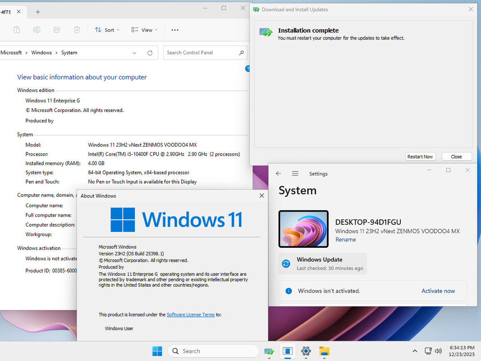Click Rename link under DESKTOP-94D1FGU
The height and width of the screenshot is (361, 481).
(x=345, y=240)
